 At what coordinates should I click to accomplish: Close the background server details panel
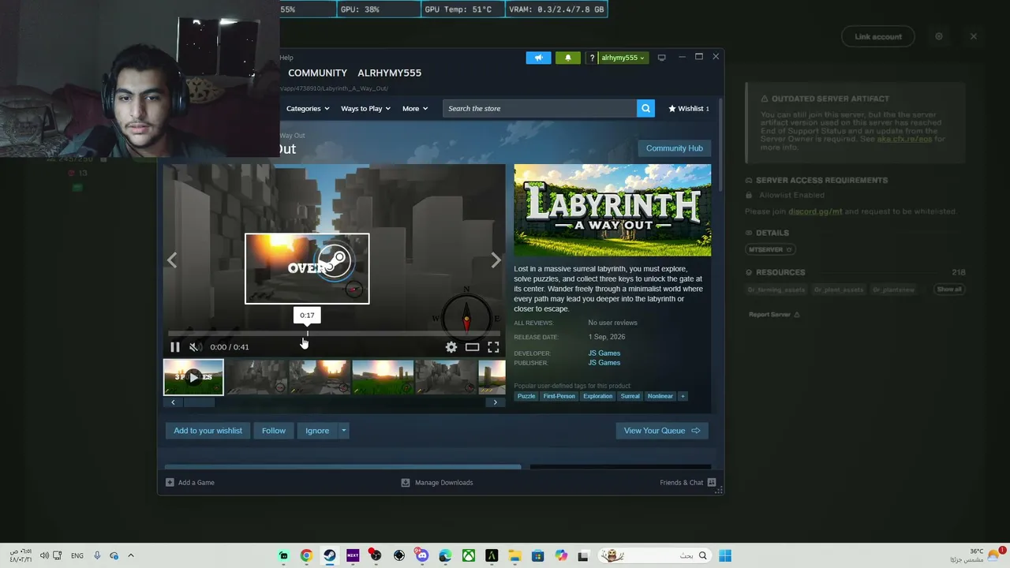coord(974,36)
